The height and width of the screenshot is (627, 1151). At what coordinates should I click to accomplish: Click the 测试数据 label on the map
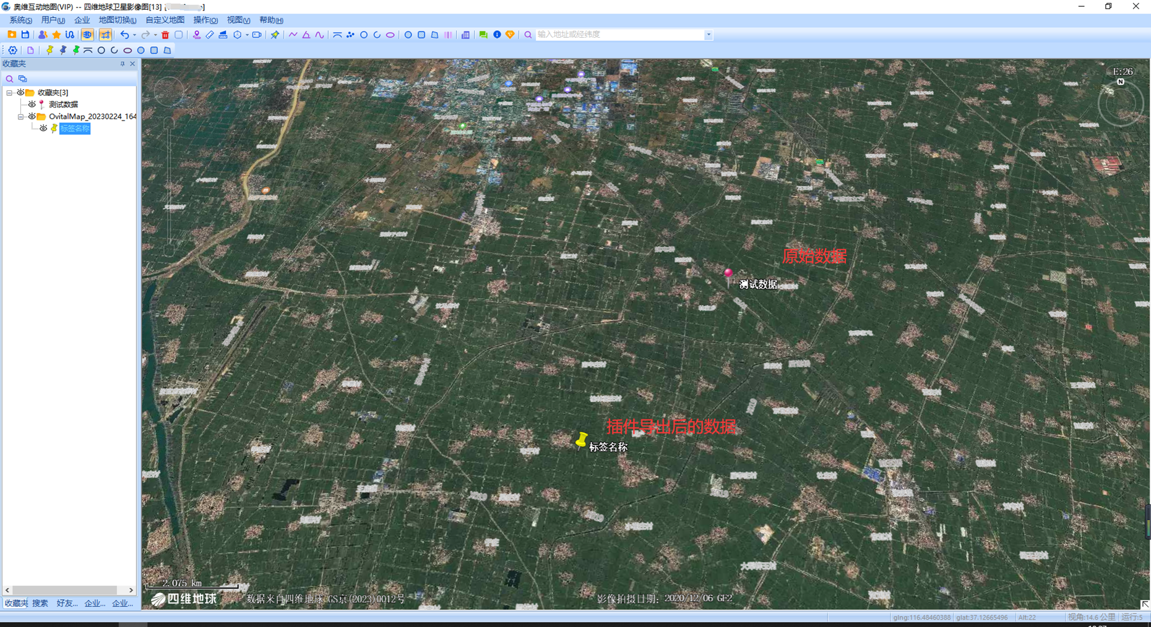click(759, 284)
